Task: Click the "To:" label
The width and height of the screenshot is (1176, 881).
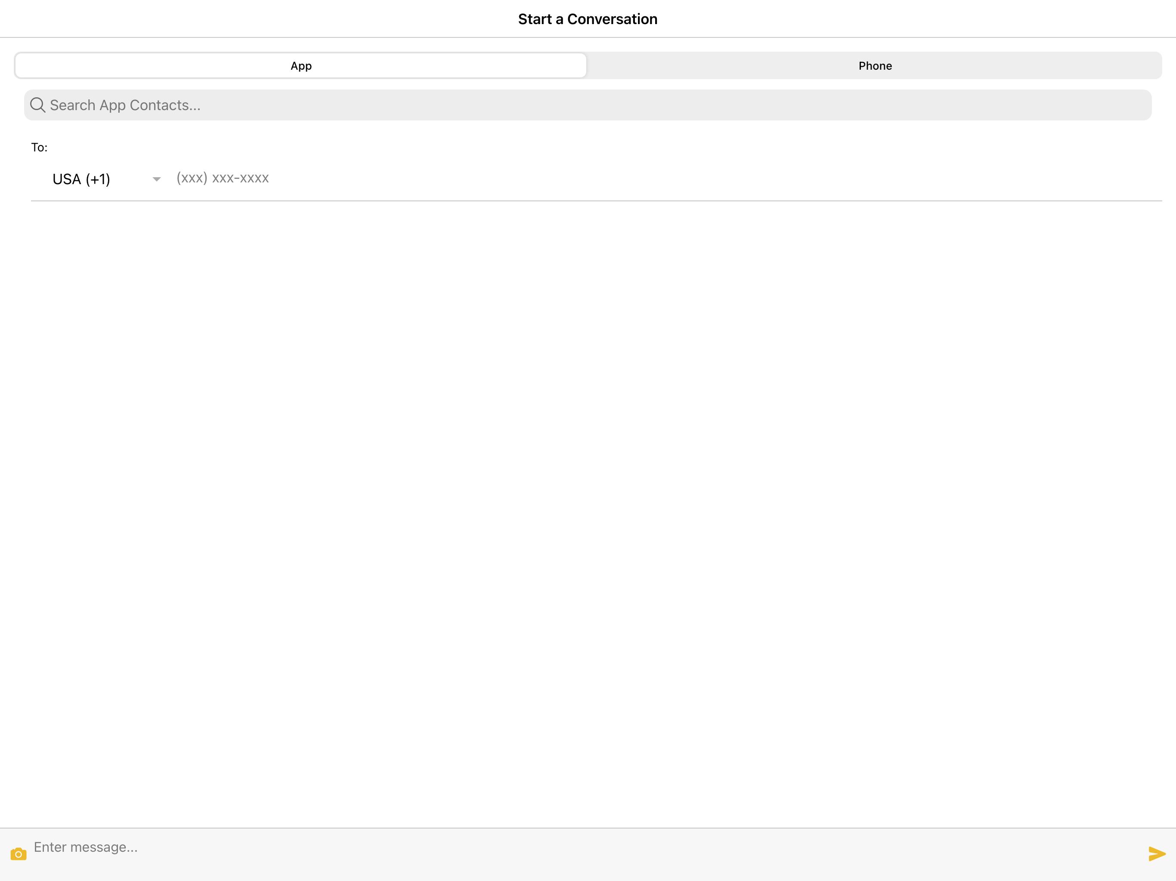Action: pyautogui.click(x=39, y=147)
